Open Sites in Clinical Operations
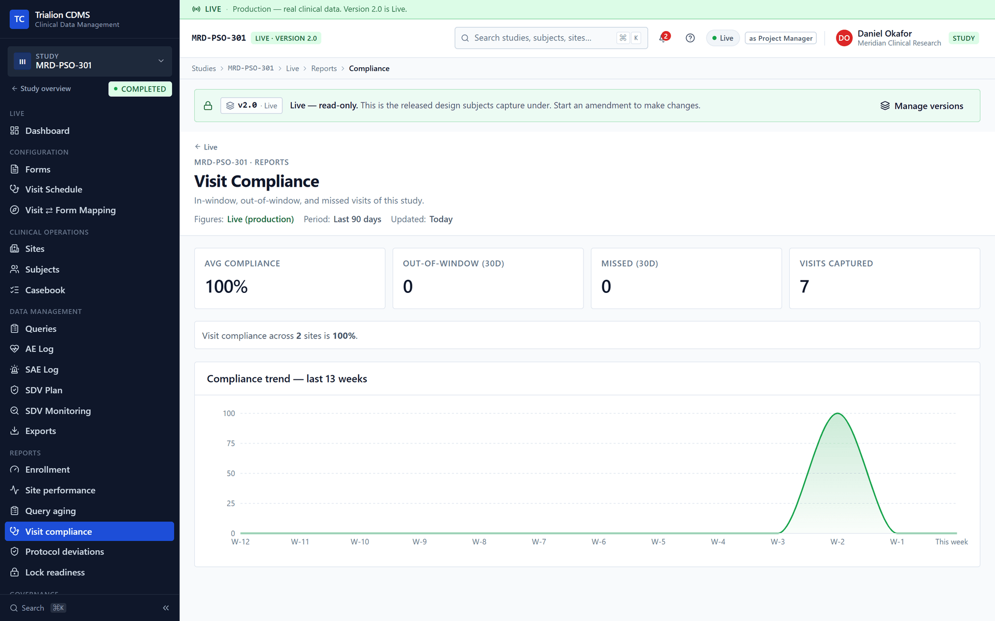Screen dimensions: 995x621 89,249
